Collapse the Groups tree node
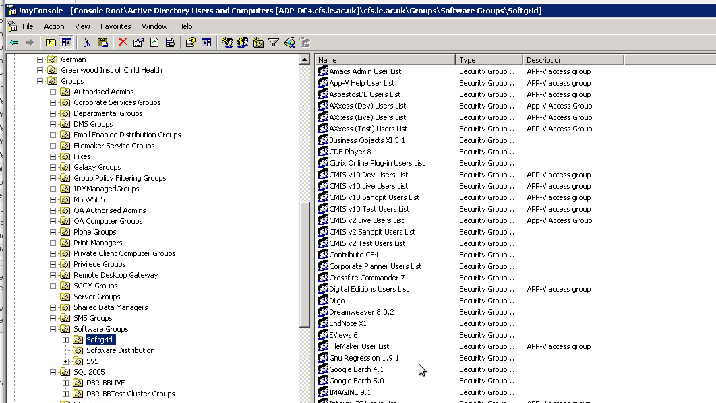 [x=40, y=81]
